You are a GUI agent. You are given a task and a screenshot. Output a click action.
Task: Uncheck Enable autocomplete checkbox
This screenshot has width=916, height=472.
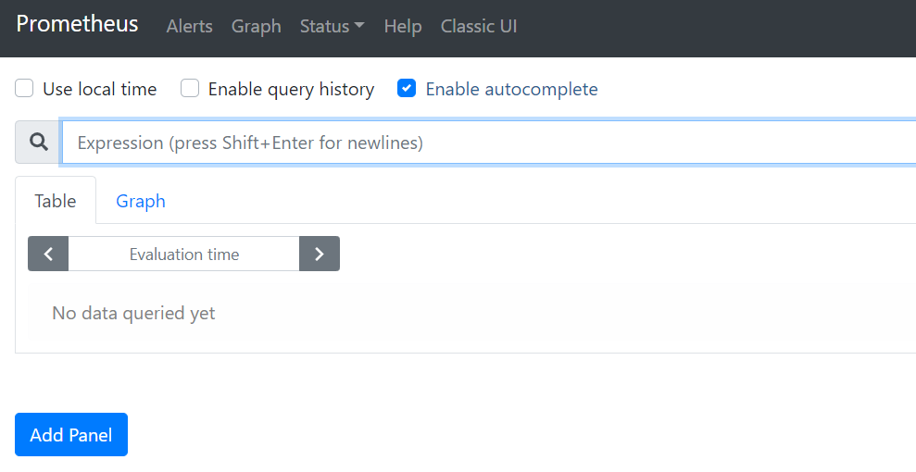pos(407,89)
